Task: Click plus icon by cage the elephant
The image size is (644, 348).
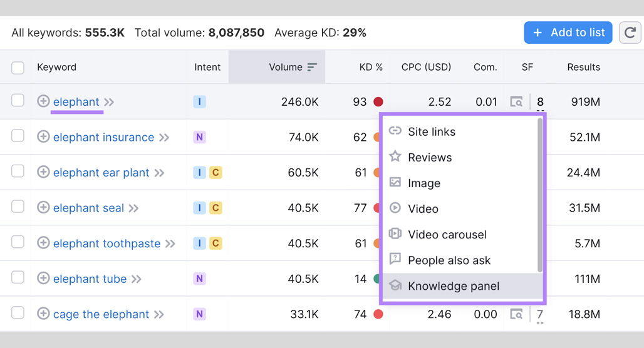Action: pyautogui.click(x=43, y=314)
